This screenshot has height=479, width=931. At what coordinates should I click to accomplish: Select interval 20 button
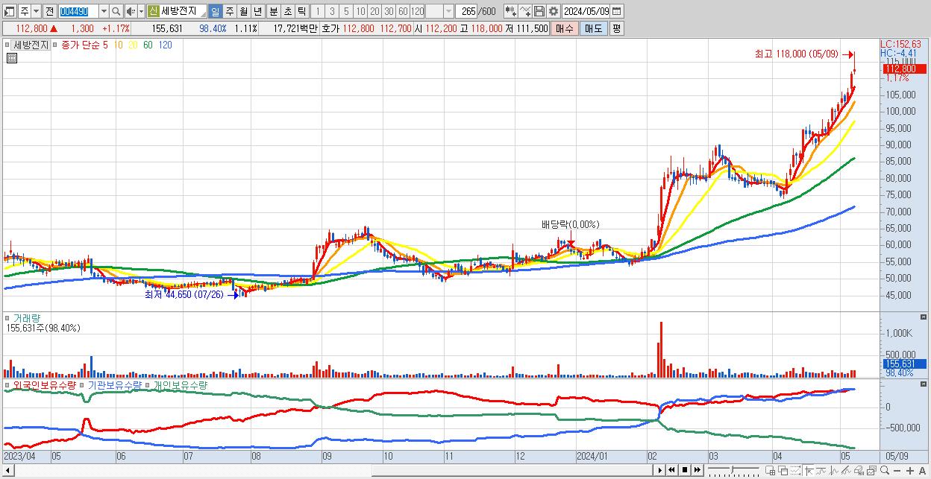pyautogui.click(x=374, y=11)
